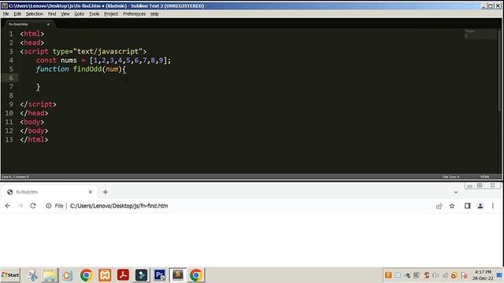This screenshot has width=504, height=283.
Task: Open the Preferences menu
Action: pos(134,14)
